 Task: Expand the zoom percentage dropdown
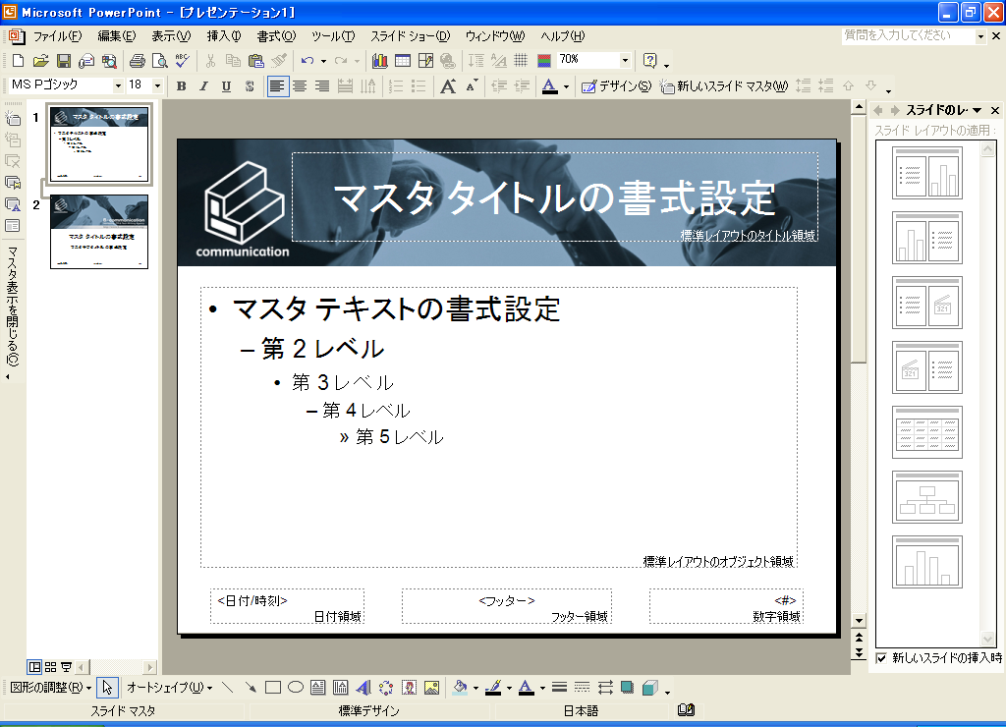tap(624, 60)
